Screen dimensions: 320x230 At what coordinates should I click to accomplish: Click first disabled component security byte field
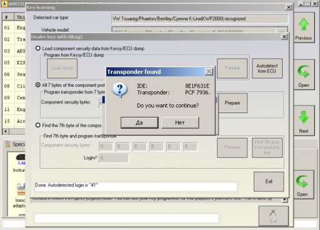(x=106, y=147)
